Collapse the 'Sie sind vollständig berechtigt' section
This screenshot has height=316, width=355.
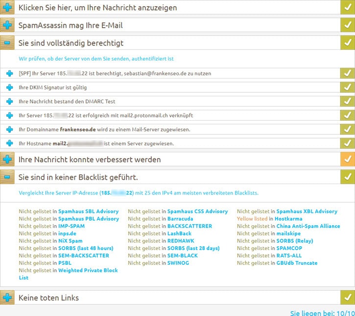[7, 43]
